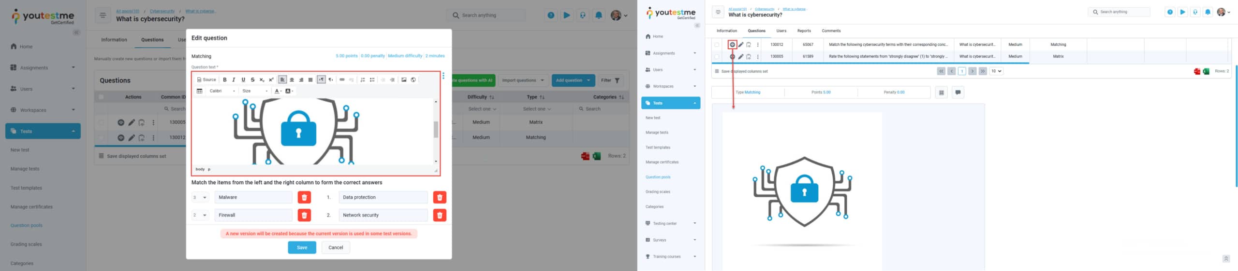The image size is (1238, 271).
Task: Open Question pools link in right sidebar
Action: [658, 177]
